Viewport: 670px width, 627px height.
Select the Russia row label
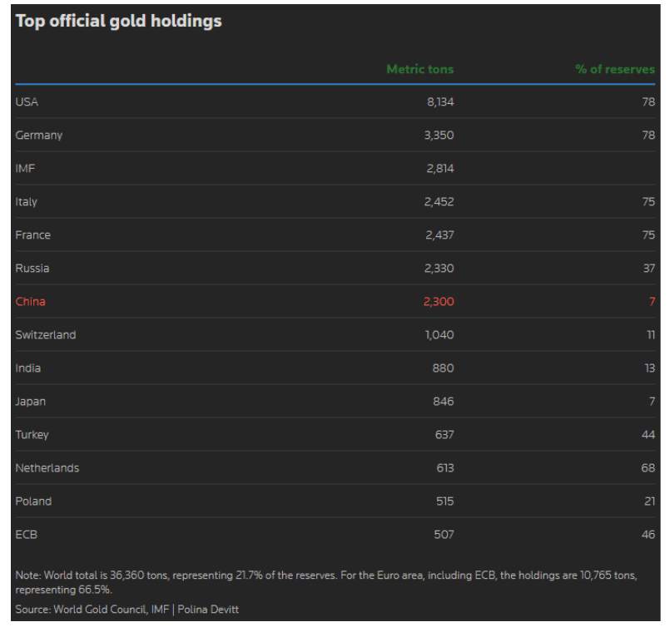click(x=32, y=269)
